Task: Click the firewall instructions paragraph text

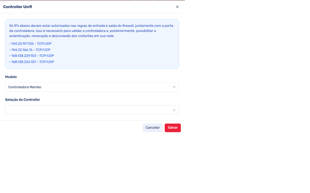Action: 91,30
